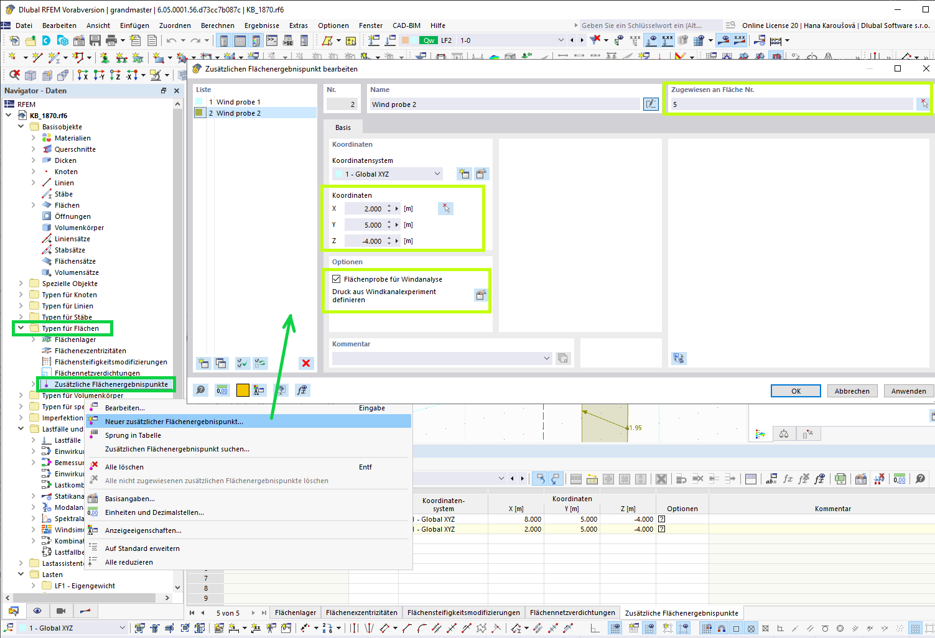The image size is (935, 638).
Task: Click the Anwenden button
Action: [x=908, y=391]
